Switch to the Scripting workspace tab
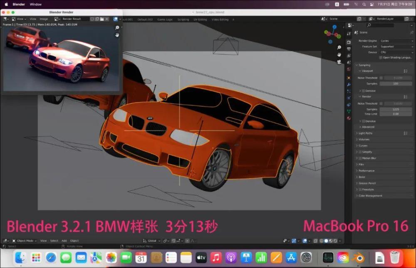This screenshot has height=268, width=416. tap(183, 19)
